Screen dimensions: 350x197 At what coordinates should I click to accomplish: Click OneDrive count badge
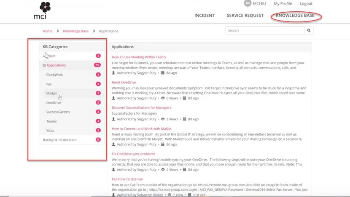point(98,102)
